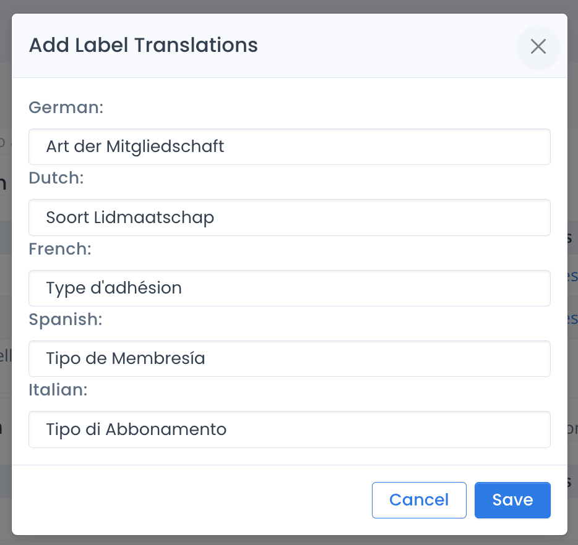This screenshot has width=578, height=545.
Task: Click the dialog title 'Add Label Translations'
Action: [142, 45]
